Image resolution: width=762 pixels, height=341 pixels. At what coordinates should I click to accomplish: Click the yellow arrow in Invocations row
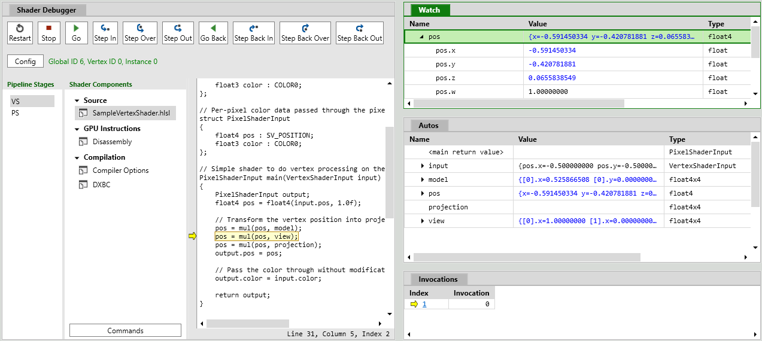pyautogui.click(x=414, y=304)
